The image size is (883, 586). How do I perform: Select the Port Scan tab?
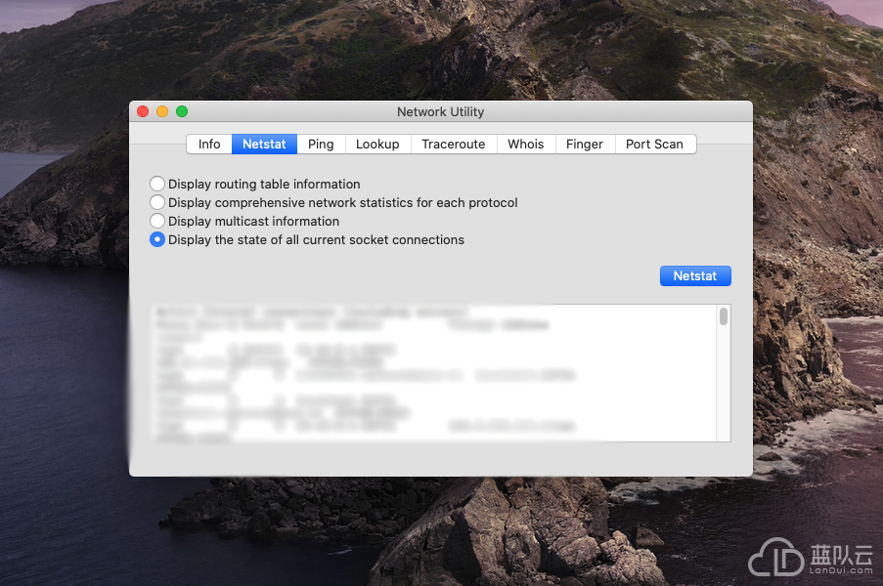click(x=655, y=144)
